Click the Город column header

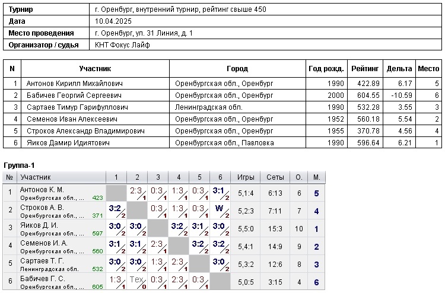(x=237, y=69)
